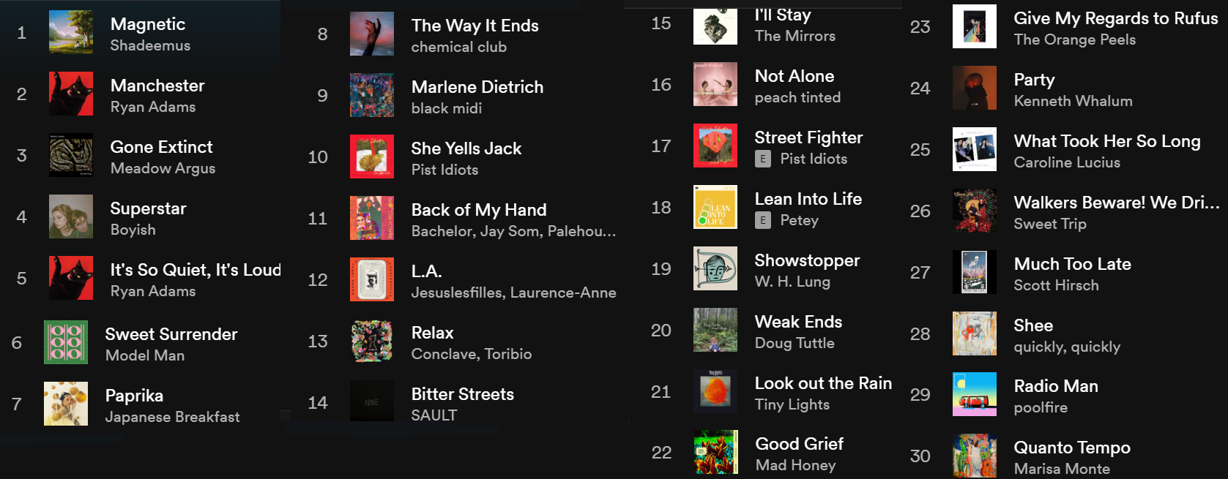The image size is (1228, 479).
Task: Click the explicit badge beside Petey
Action: click(x=763, y=220)
